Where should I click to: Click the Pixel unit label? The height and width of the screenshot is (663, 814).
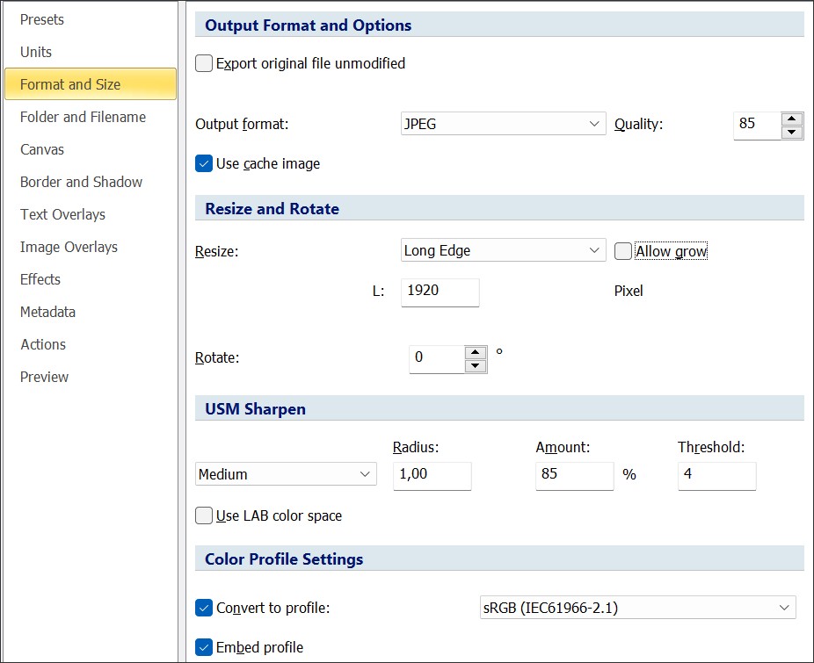(629, 291)
